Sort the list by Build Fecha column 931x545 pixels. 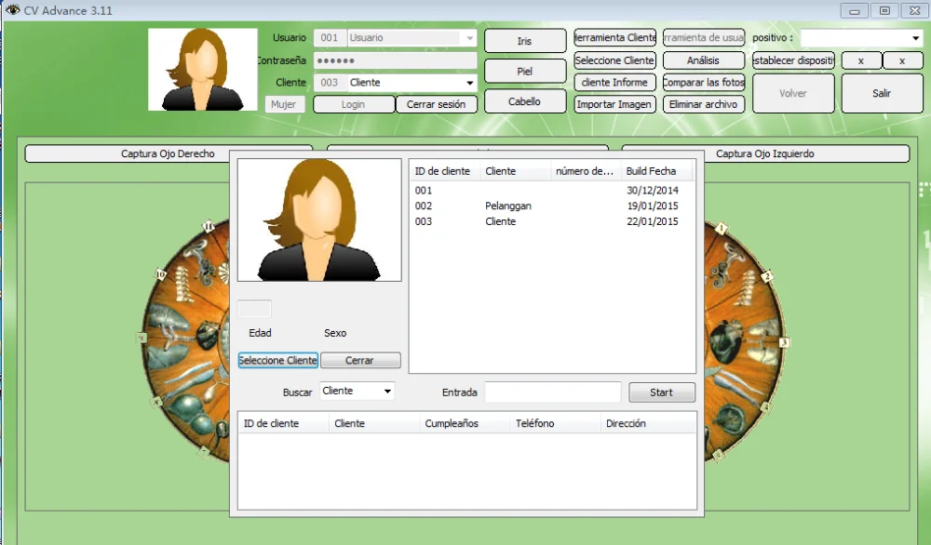656,171
